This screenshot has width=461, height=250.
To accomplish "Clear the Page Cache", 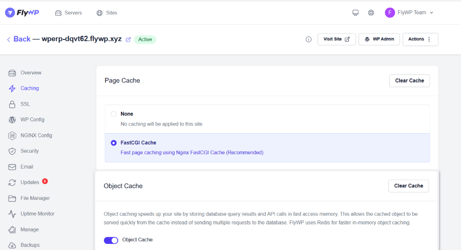I will (x=410, y=81).
